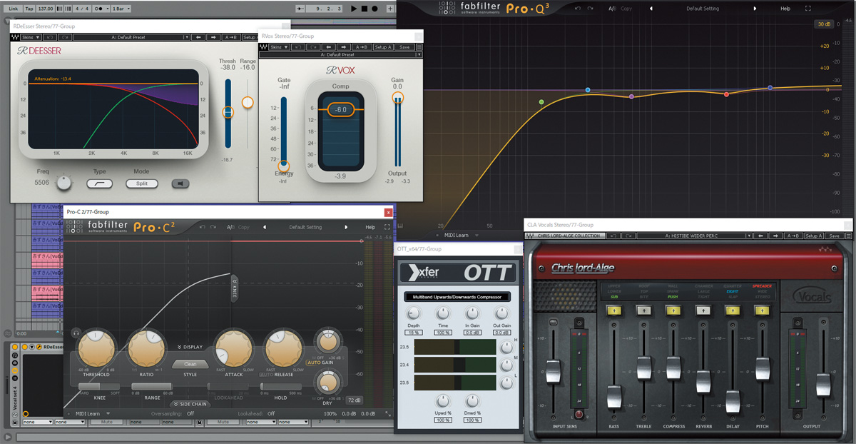856x444 pixels.
Task: Open the Clean style selector in Pro-C 2
Action: click(x=190, y=364)
